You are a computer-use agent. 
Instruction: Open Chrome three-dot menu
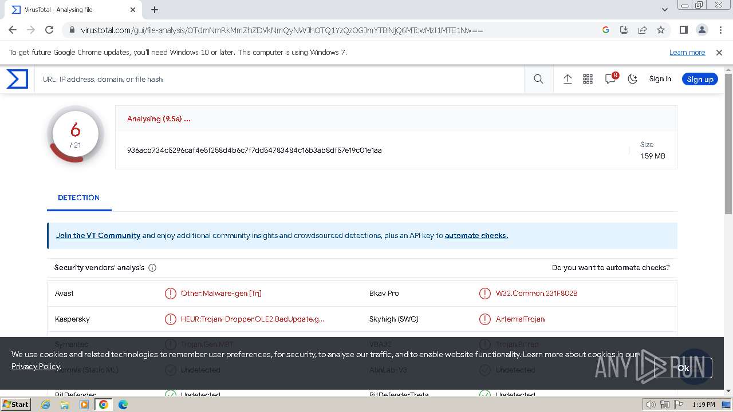pos(719,30)
